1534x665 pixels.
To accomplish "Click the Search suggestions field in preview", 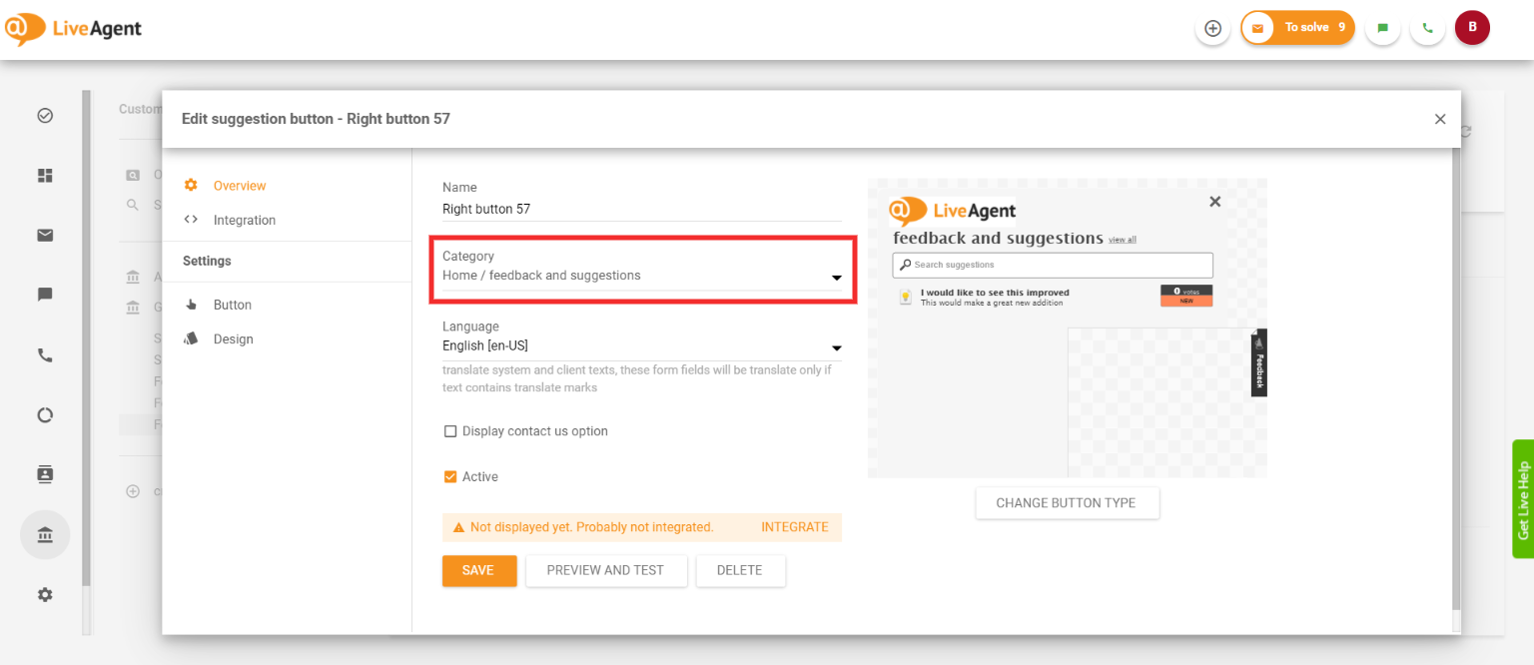I will click(x=1053, y=265).
